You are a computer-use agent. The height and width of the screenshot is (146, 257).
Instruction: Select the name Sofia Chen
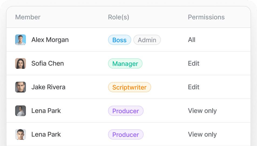(x=48, y=63)
